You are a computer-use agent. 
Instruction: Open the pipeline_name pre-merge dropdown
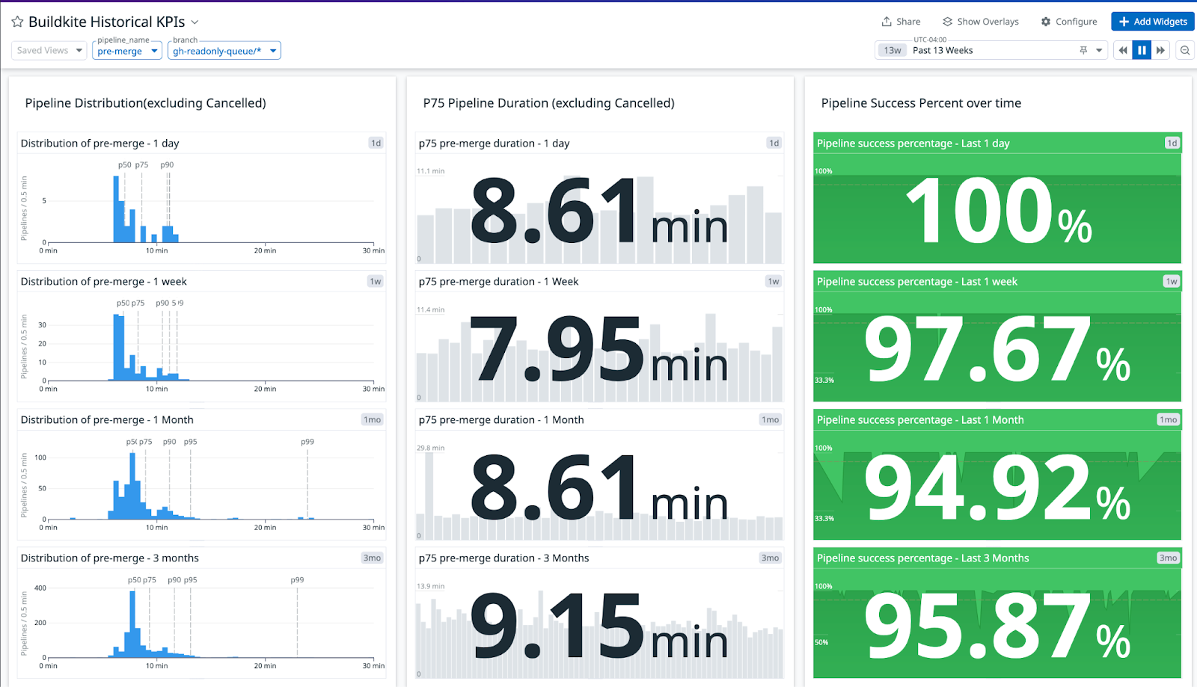127,51
